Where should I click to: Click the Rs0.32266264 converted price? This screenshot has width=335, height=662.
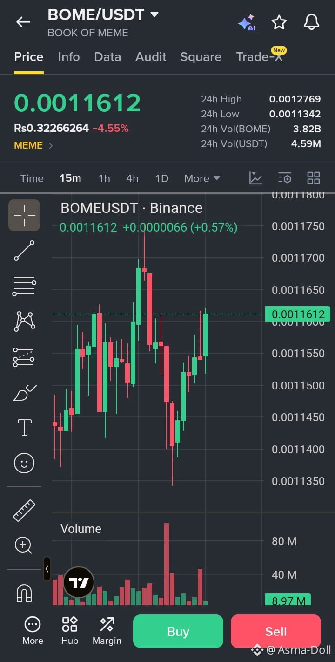[51, 128]
